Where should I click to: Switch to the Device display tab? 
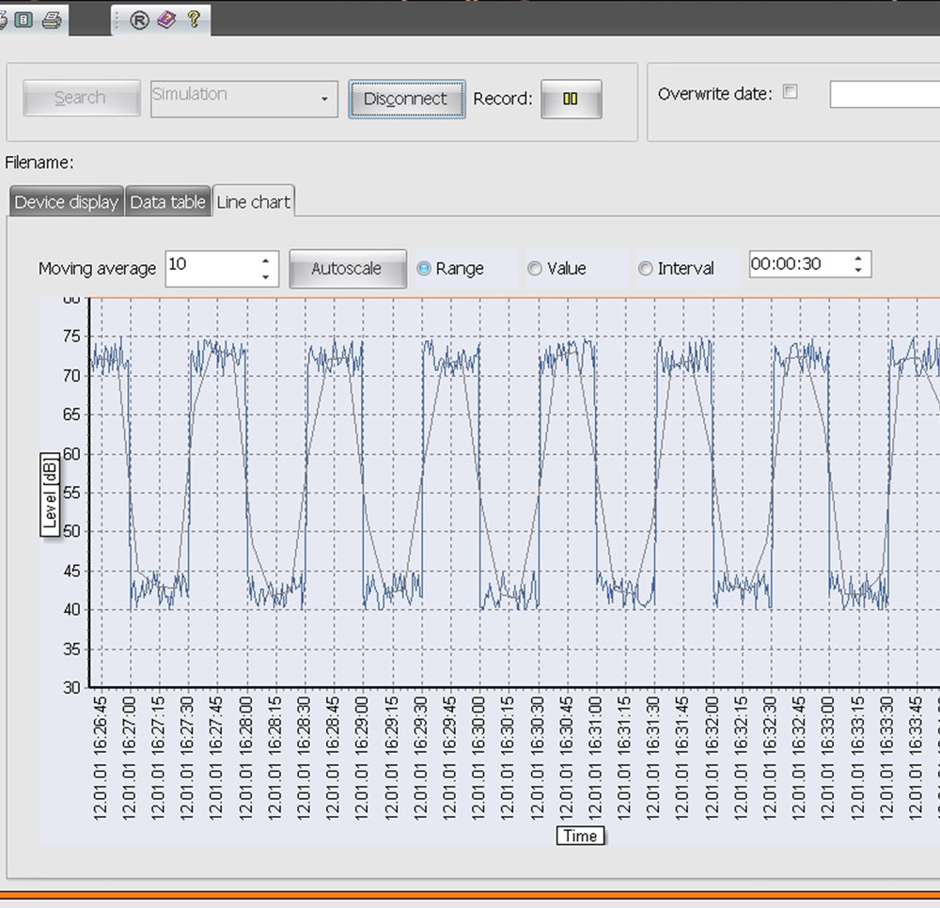pos(66,202)
